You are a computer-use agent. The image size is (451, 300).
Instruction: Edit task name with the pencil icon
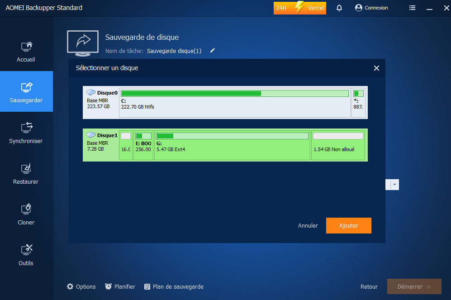pos(213,51)
